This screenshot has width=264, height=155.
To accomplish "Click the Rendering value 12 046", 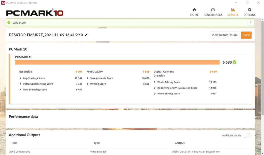I will [x=213, y=88].
